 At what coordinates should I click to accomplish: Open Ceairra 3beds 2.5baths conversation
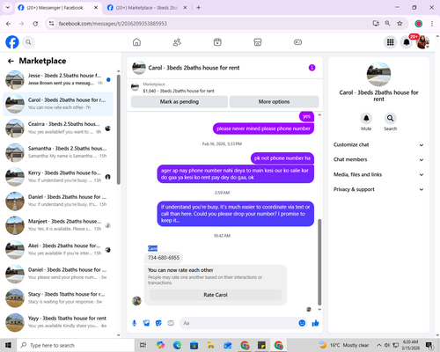tap(58, 128)
